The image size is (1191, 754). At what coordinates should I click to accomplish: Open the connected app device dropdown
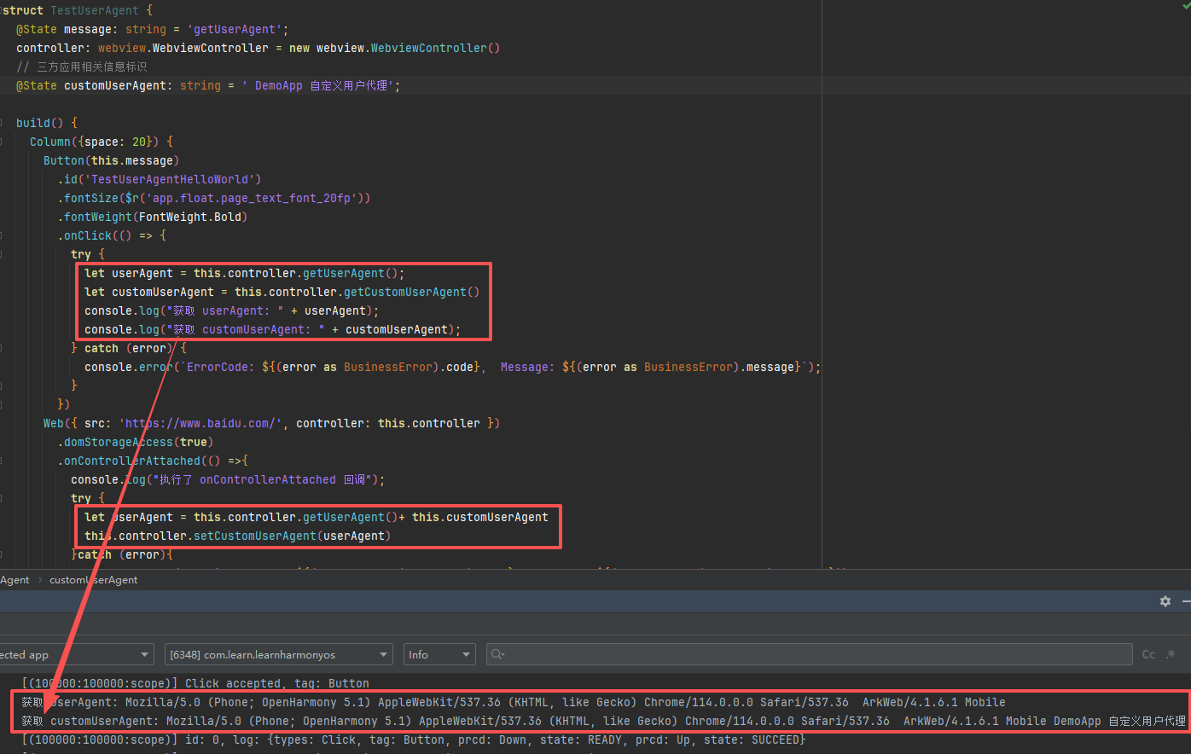(77, 654)
